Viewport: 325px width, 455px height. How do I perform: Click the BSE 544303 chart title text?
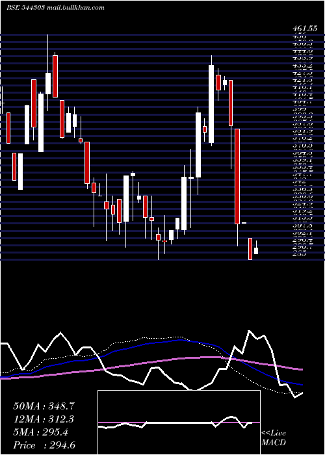[x=25, y=8]
